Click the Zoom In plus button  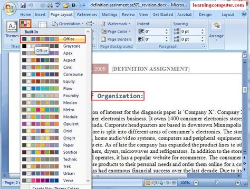pyautogui.click(x=238, y=183)
